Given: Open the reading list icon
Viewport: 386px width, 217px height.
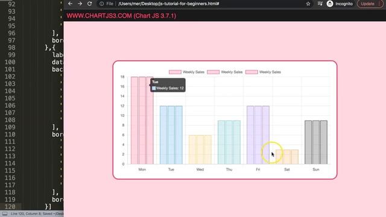Looking at the screenshot, I should click(x=320, y=4).
